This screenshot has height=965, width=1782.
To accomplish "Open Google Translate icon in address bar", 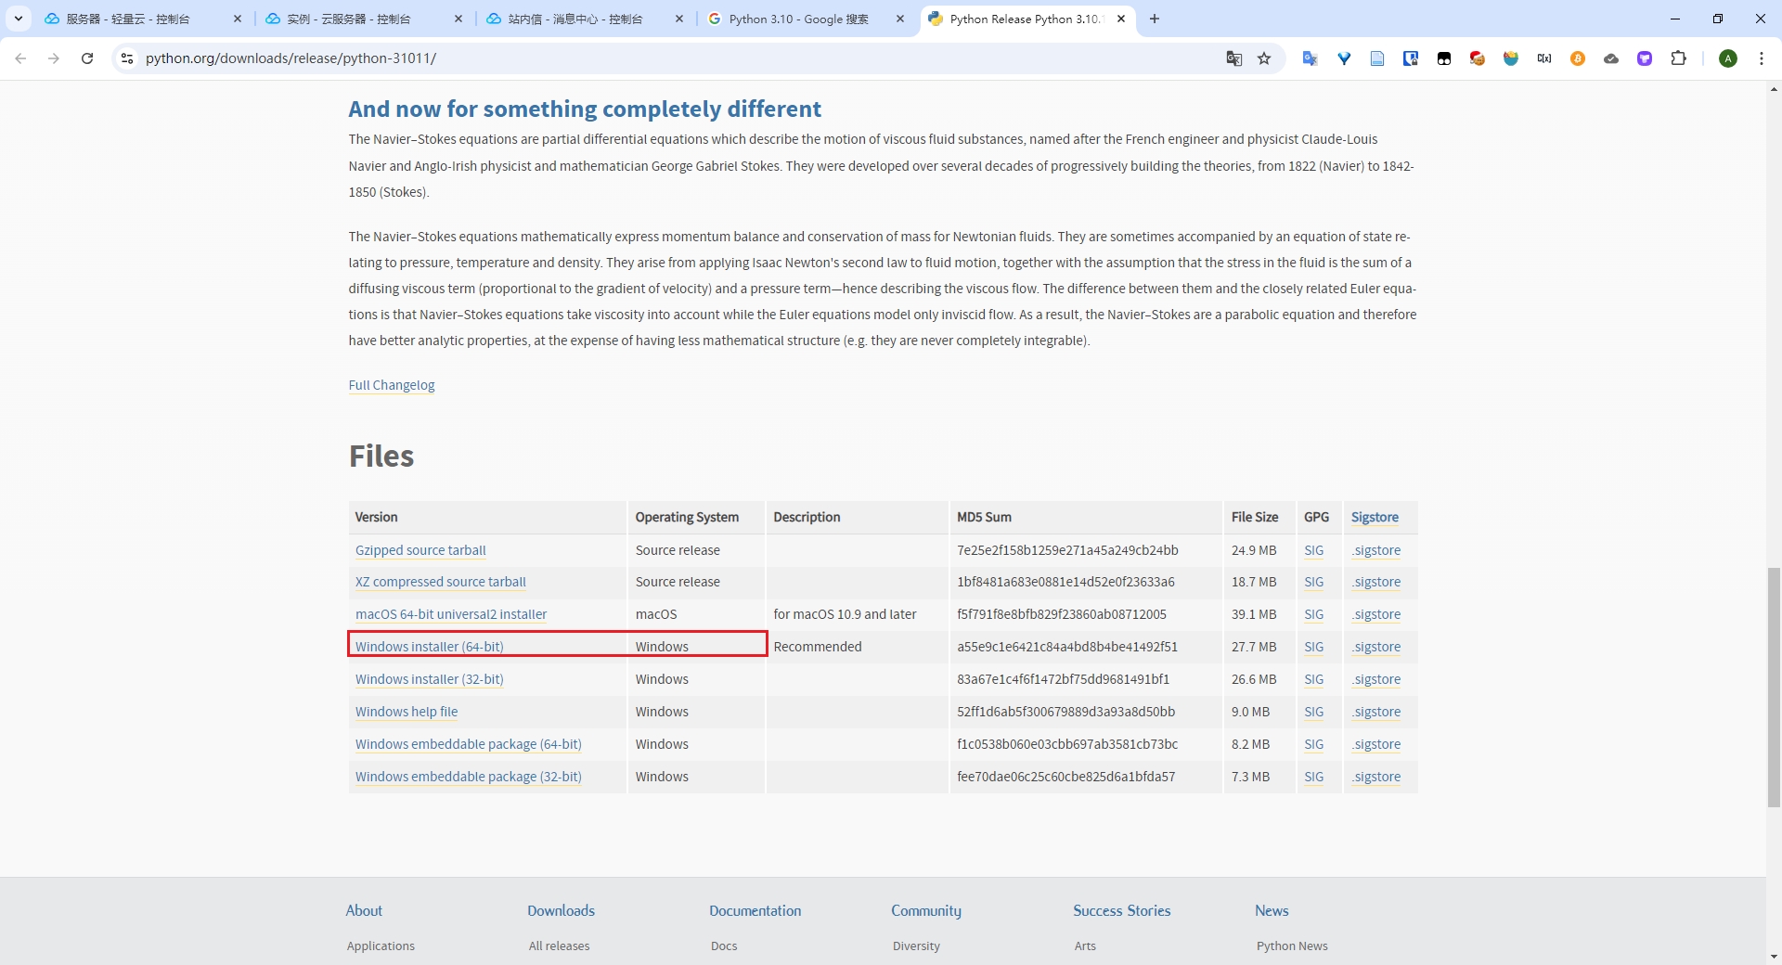I will [1233, 58].
